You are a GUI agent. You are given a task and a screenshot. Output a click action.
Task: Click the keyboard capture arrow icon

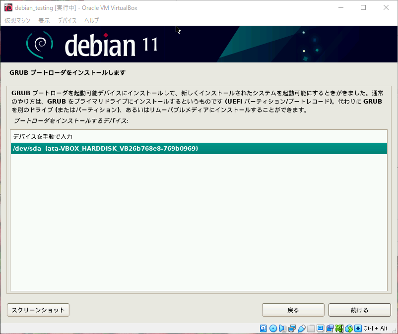(358, 329)
